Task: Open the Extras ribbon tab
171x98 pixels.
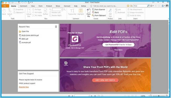Action: tap(84, 6)
